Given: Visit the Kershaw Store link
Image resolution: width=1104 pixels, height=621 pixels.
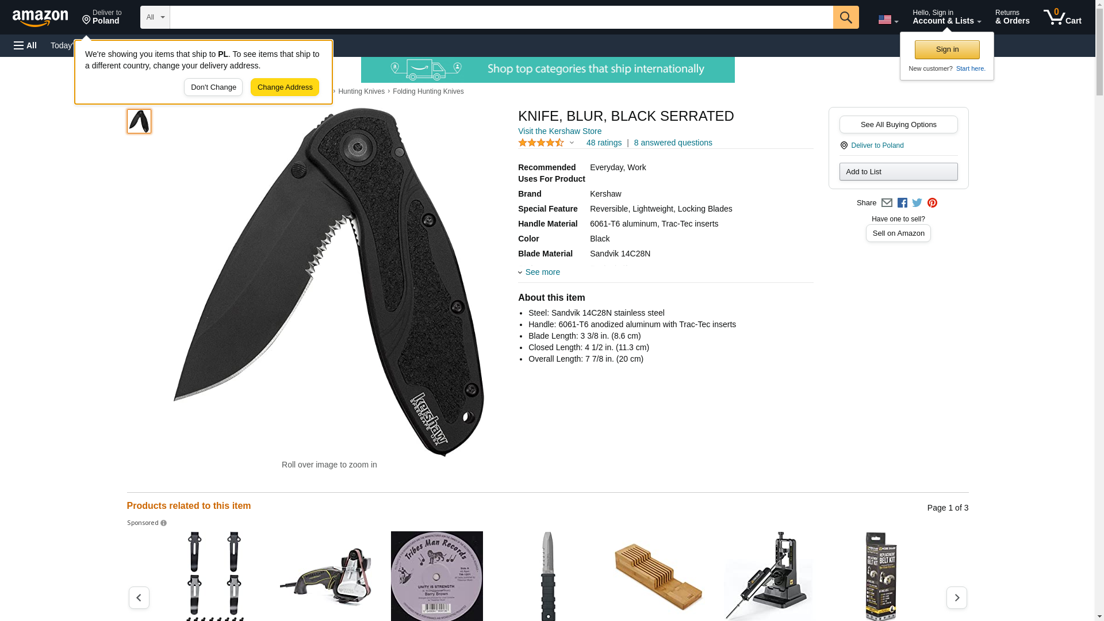Looking at the screenshot, I should point(559,131).
